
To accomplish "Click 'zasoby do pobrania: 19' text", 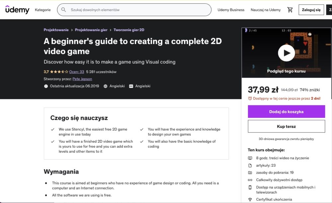I will (x=275, y=173).
